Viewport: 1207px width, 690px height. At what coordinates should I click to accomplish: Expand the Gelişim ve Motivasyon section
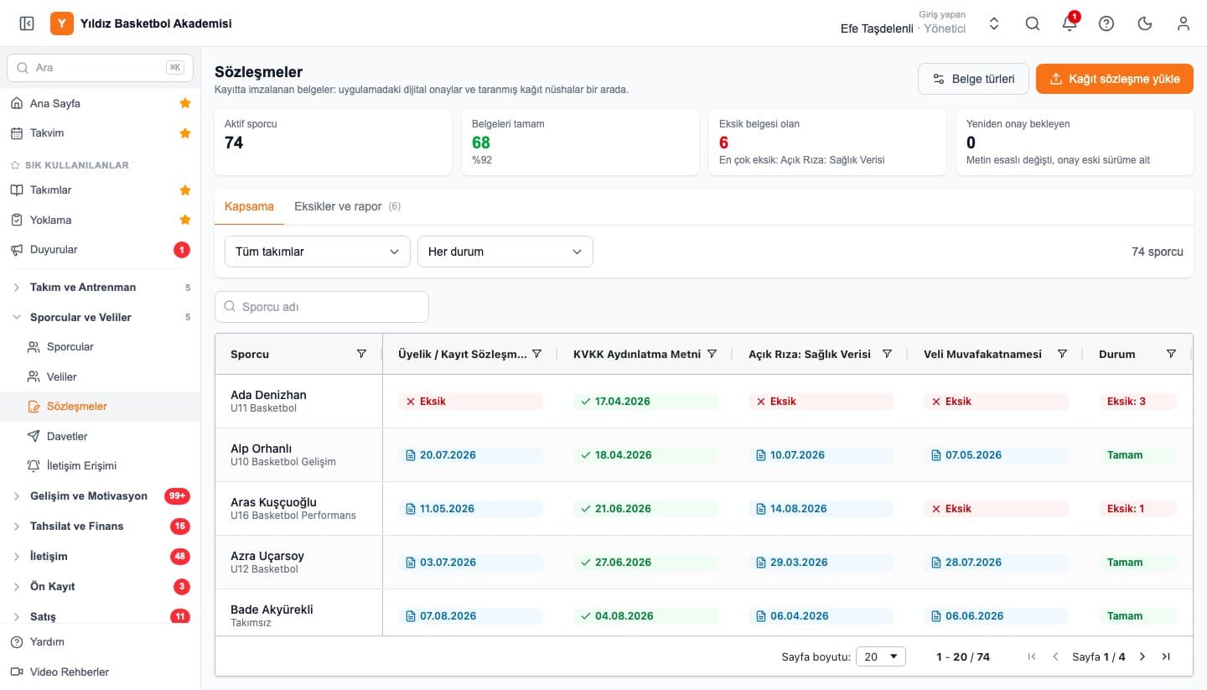click(100, 495)
